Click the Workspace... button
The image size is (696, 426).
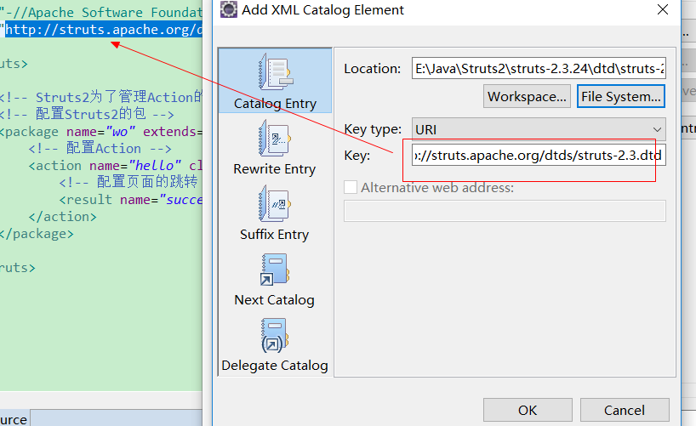point(527,96)
